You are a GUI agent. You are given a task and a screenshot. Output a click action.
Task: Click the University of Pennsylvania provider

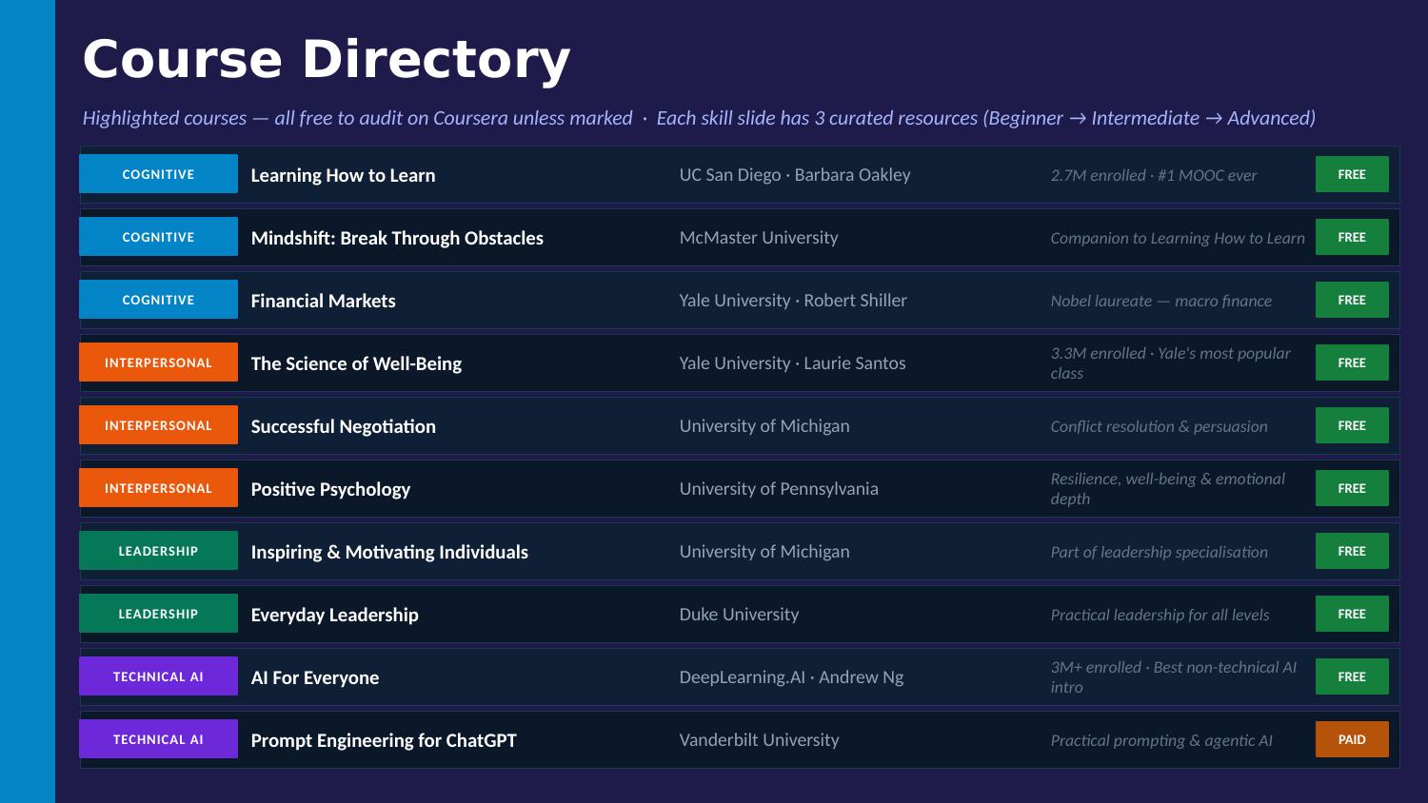[x=779, y=489]
